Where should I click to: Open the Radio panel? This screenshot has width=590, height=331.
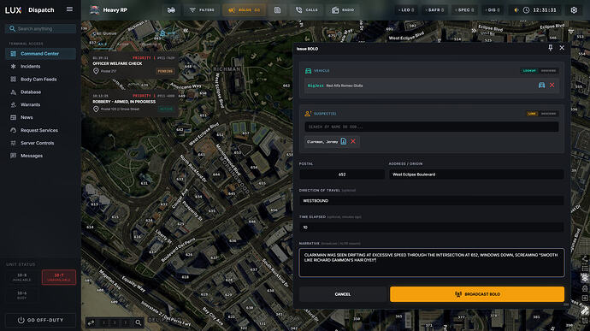343,10
